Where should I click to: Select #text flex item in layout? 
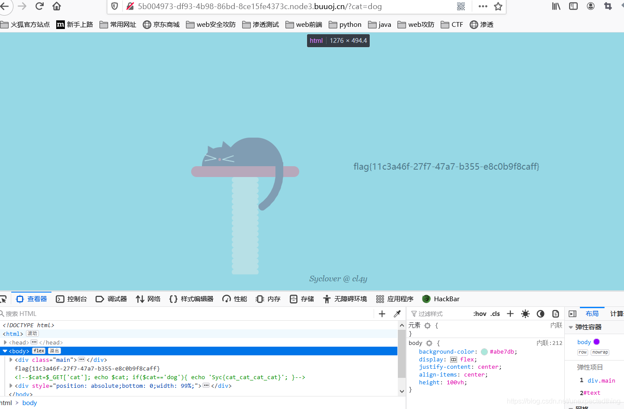592,393
